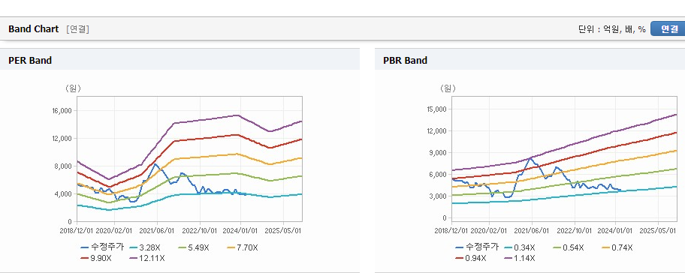The height and width of the screenshot is (273, 685).
Task: Toggle 0.54X legend entry
Action: 568,247
